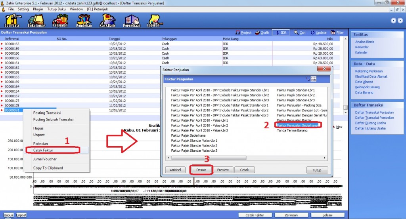Click the Persediaan module icon
This screenshot has height=219, width=406.
pyautogui.click(x=132, y=20)
